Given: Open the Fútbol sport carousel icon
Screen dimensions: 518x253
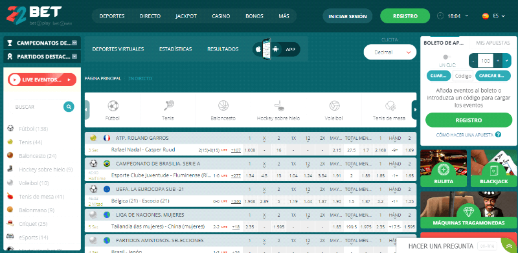Looking at the screenshot, I should click(113, 105).
